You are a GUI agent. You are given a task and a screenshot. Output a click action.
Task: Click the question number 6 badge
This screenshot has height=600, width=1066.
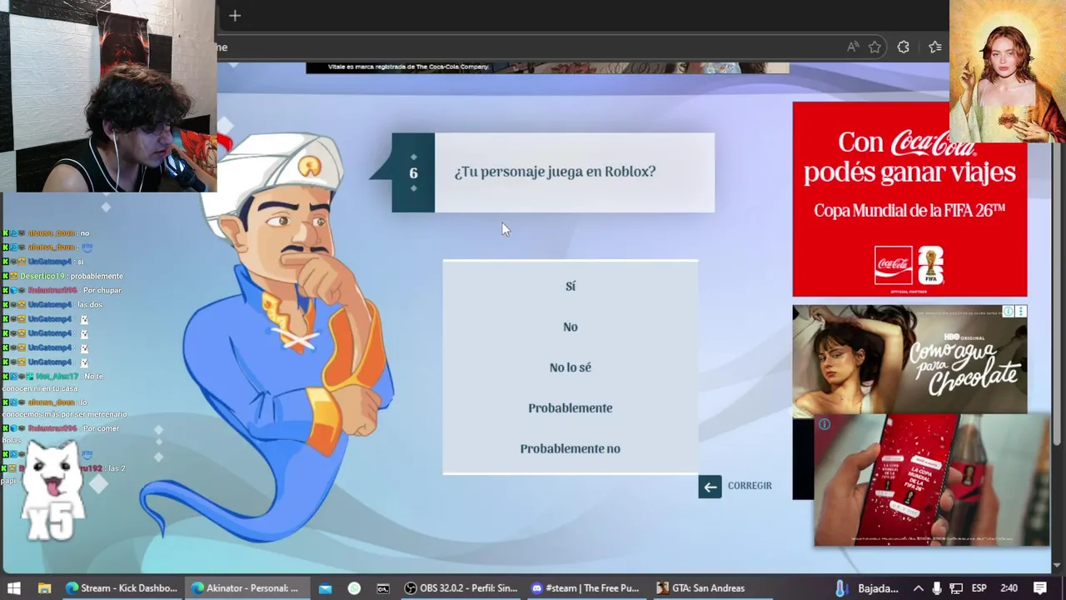point(413,172)
